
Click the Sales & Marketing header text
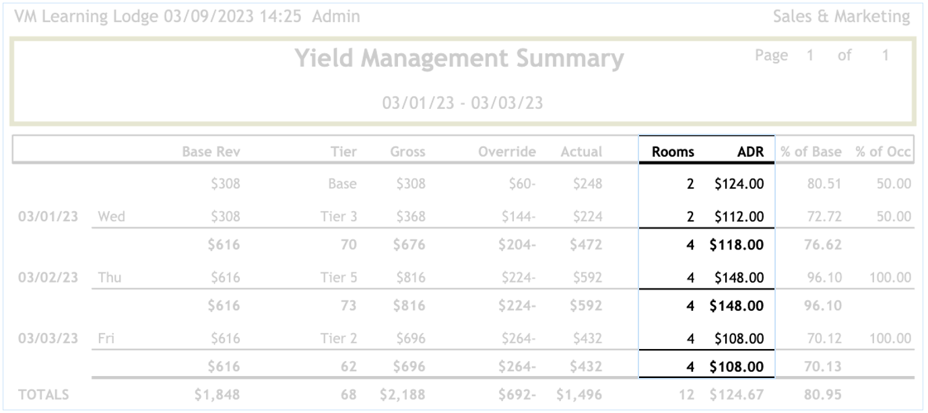tap(841, 17)
